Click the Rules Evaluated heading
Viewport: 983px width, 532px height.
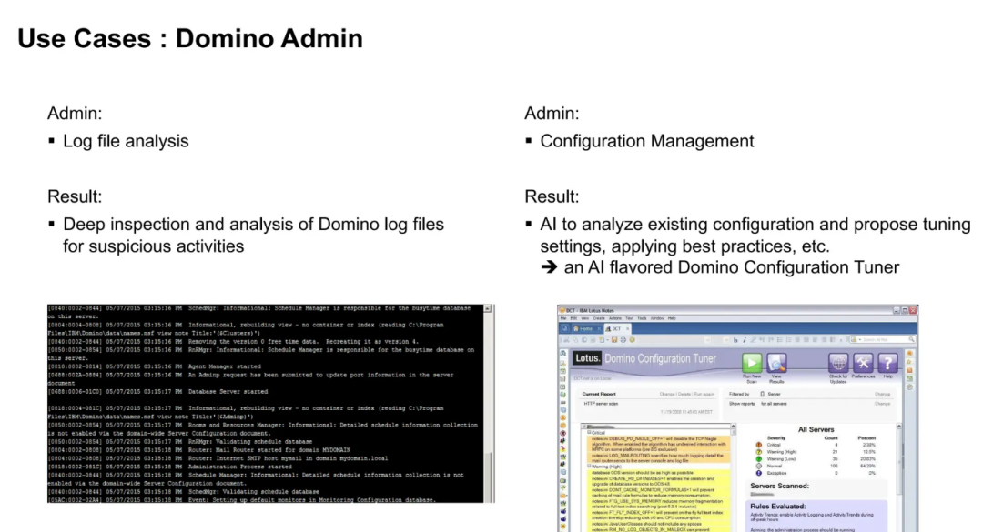778,507
